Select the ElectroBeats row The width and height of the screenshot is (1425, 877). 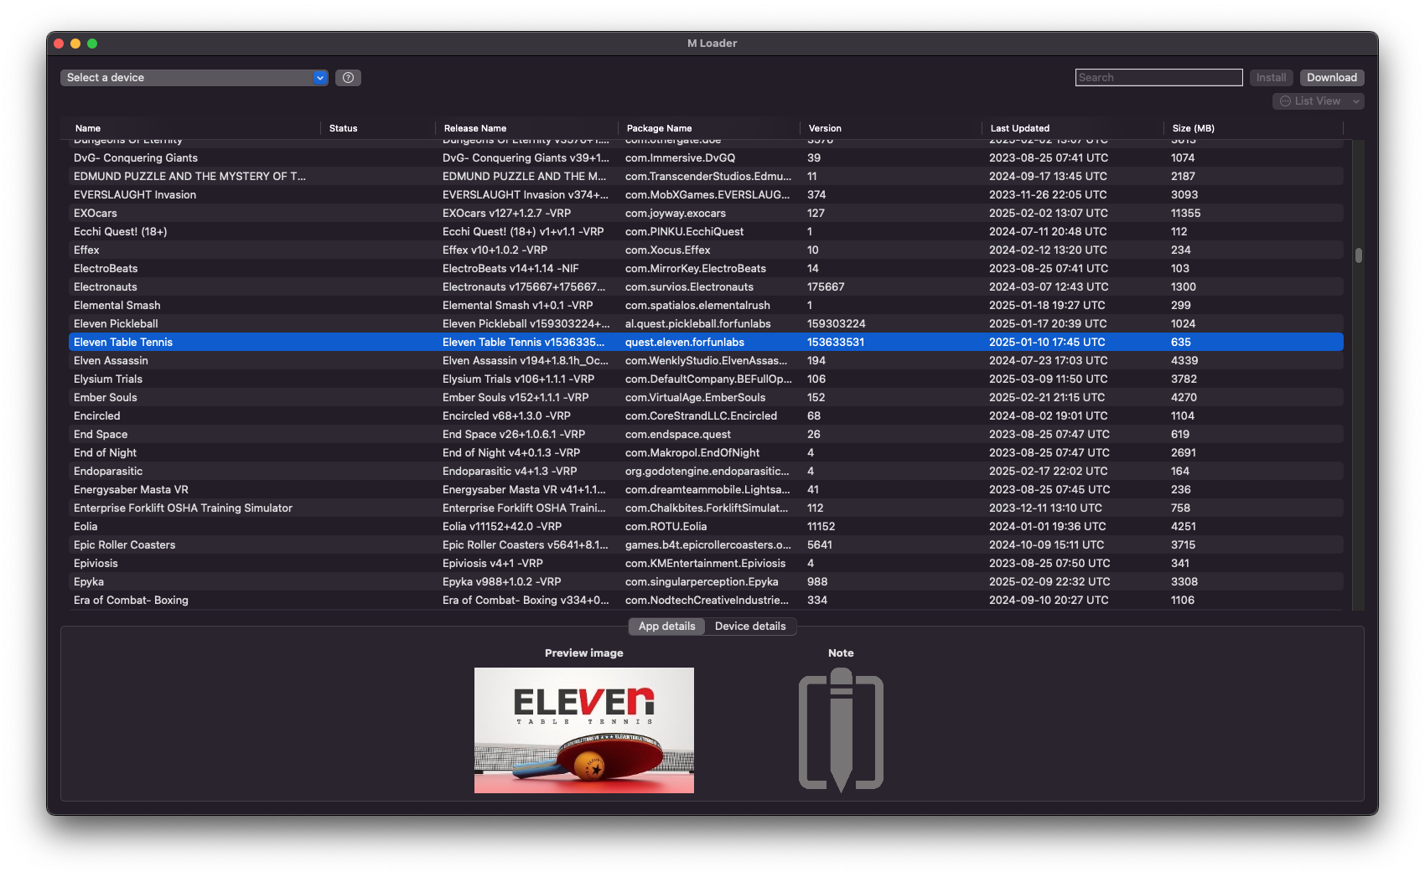tap(706, 269)
